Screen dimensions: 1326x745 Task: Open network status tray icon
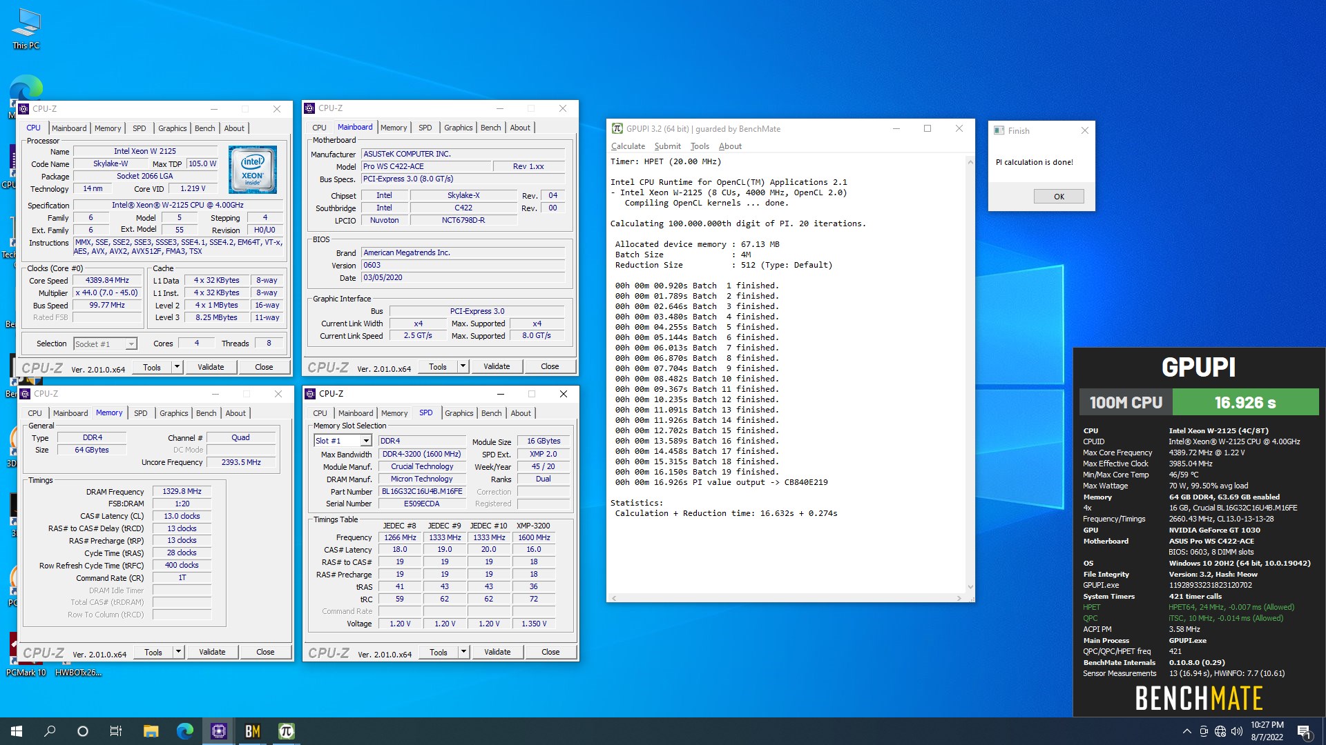pos(1220,731)
